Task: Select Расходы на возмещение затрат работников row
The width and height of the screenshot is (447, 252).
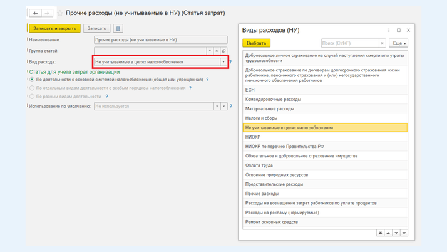Action: pos(325,203)
